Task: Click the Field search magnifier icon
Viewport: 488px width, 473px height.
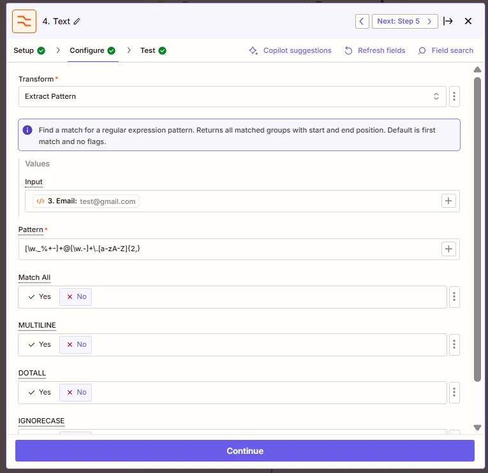Action: pos(422,50)
